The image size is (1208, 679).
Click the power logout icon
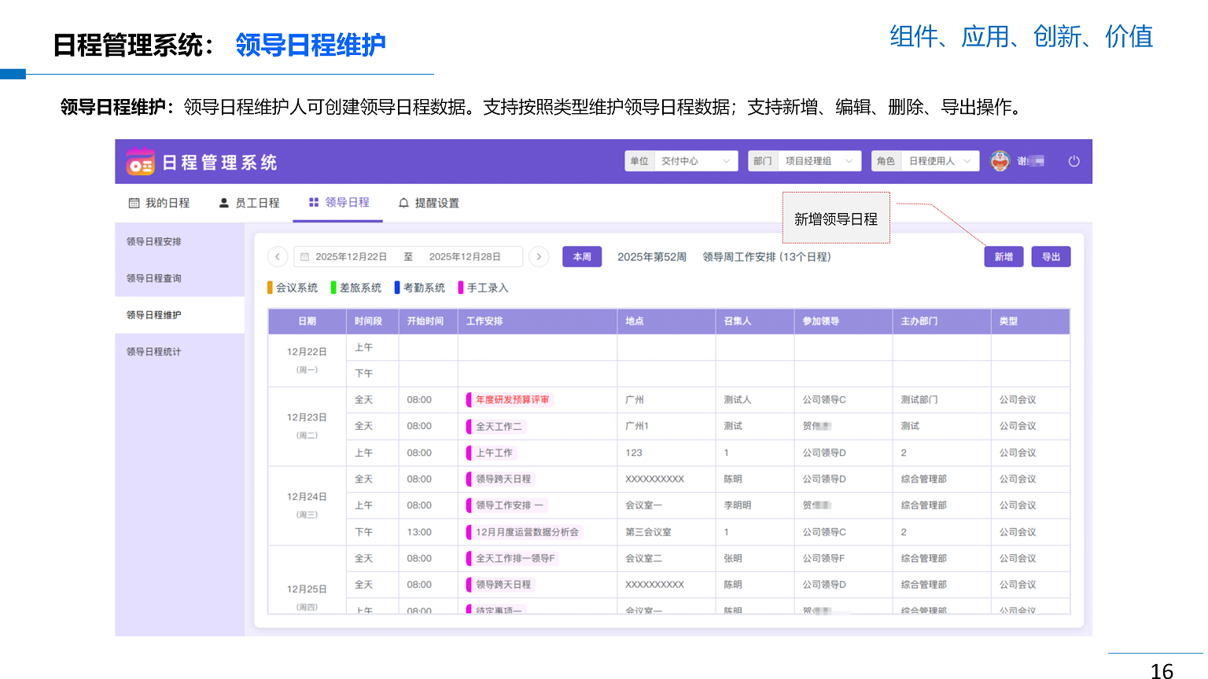click(1074, 161)
